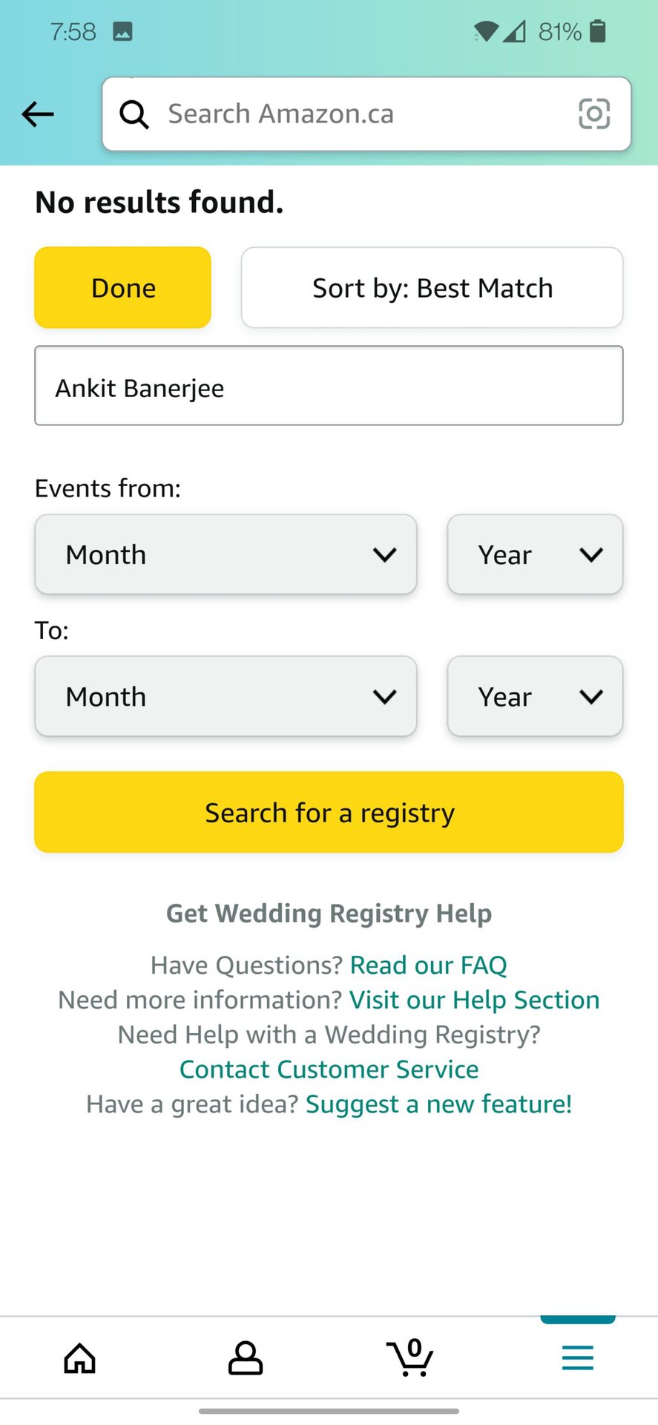This screenshot has height=1425, width=658.
Task: Open the camera lens scan icon
Action: [593, 114]
